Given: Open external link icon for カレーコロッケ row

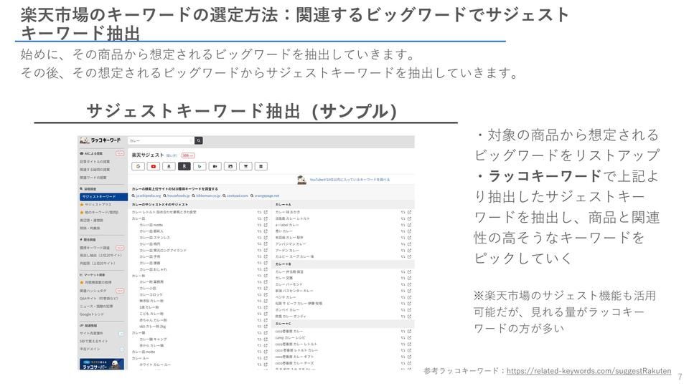Looking at the screenshot, I should pos(266,295).
